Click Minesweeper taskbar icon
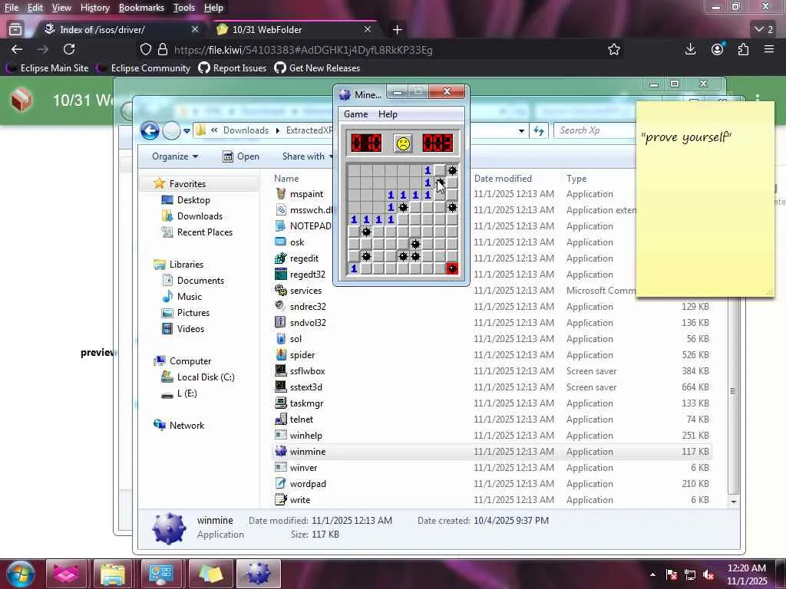 (258, 574)
